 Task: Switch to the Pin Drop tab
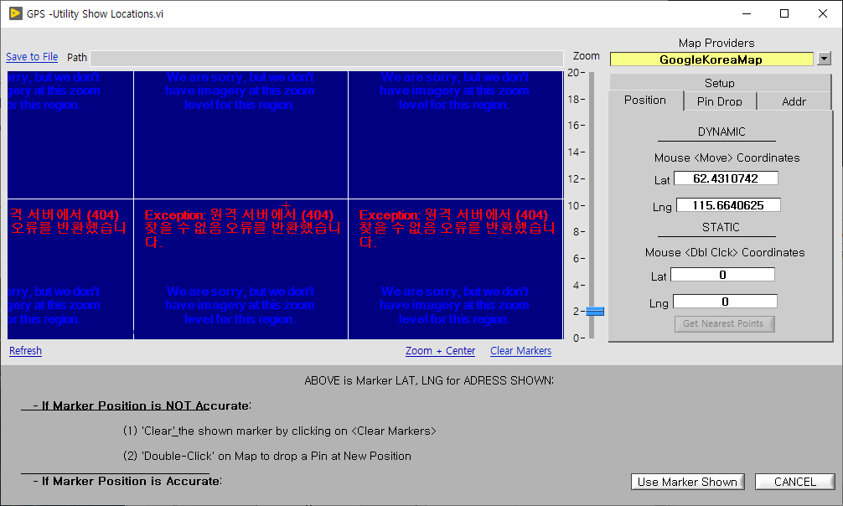coord(720,101)
